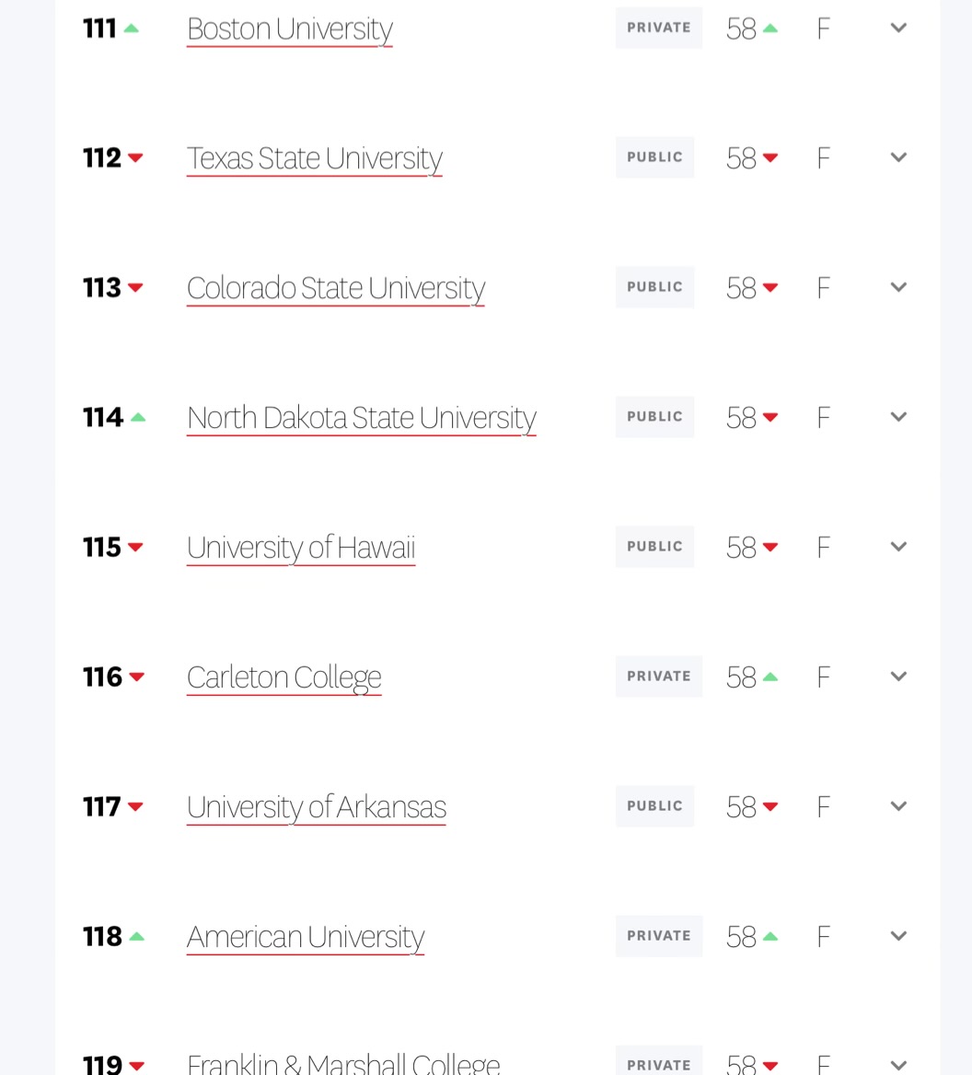This screenshot has height=1075, width=972.
Task: Open the Texas State University link
Action: tap(315, 158)
